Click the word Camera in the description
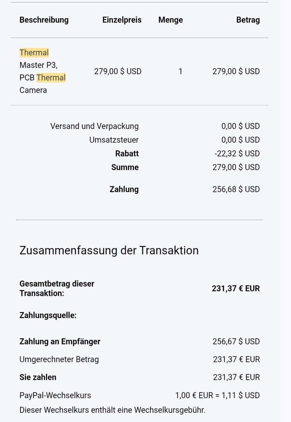This screenshot has height=422, width=291. (x=33, y=90)
